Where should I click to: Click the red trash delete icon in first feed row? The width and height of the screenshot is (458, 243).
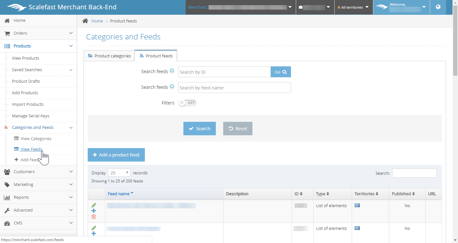[x=94, y=217]
